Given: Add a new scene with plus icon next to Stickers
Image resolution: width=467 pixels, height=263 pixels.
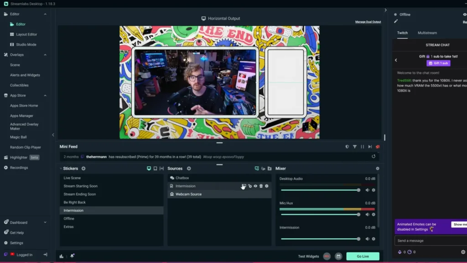Looking at the screenshot, I should [x=83, y=168].
